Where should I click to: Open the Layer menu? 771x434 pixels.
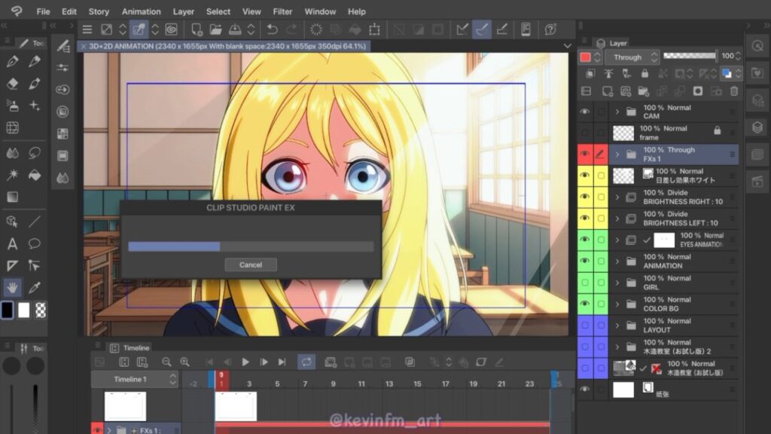click(x=184, y=11)
